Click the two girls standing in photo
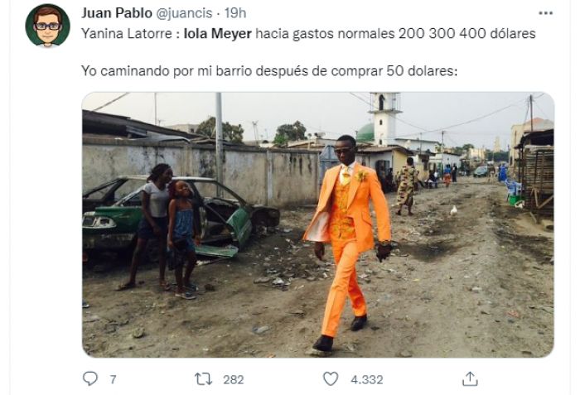Screen dimensions: 580x395 click(161, 231)
